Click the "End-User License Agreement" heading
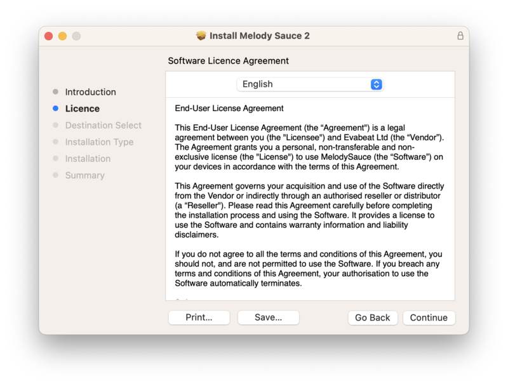 pyautogui.click(x=229, y=108)
